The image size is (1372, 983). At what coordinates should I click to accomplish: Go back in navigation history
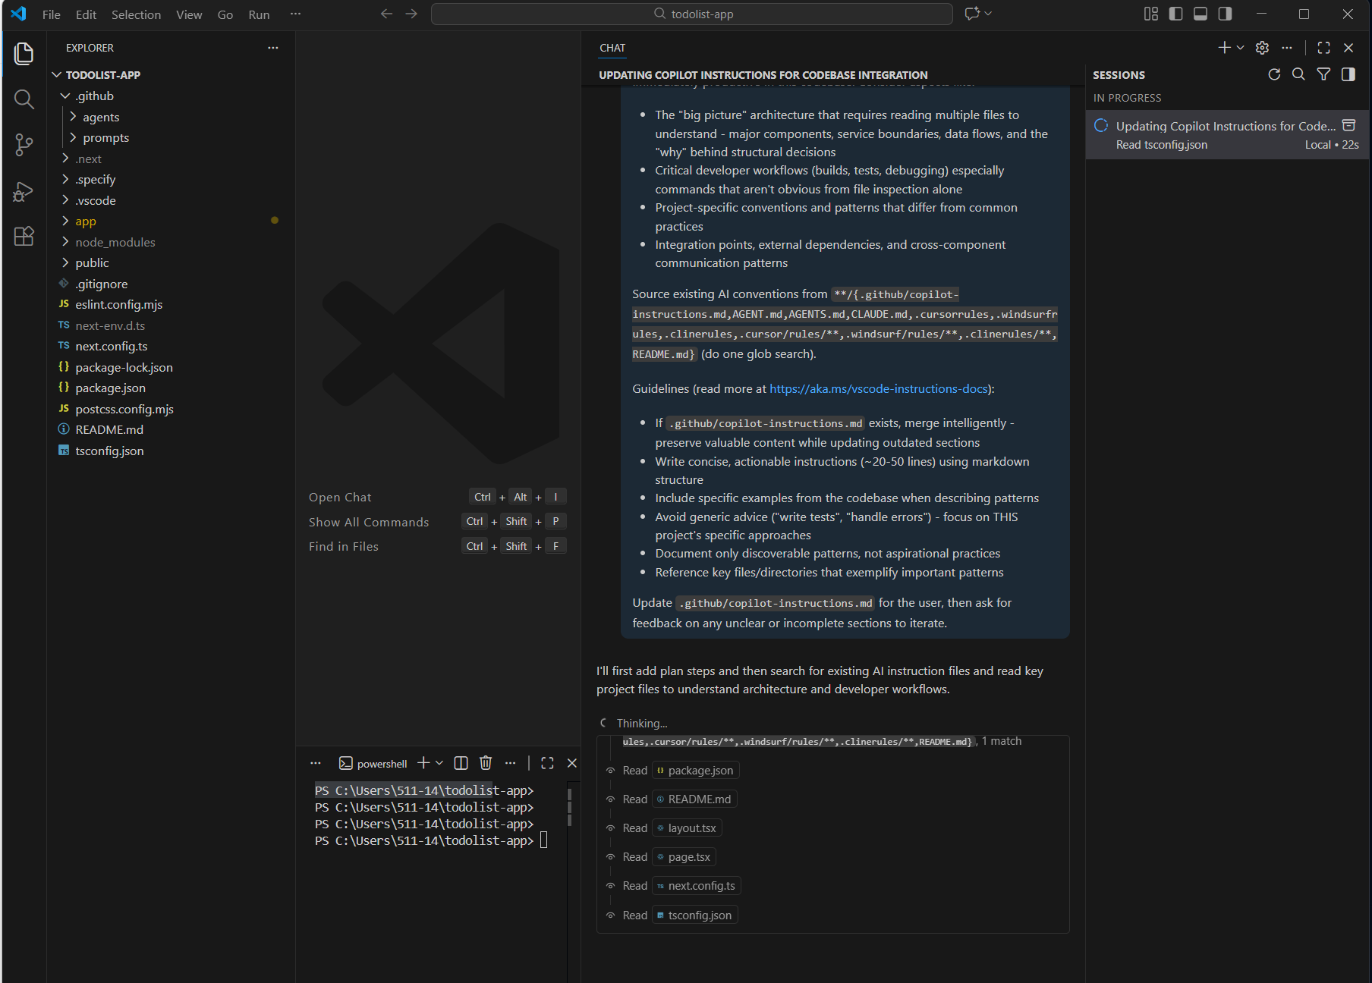(x=386, y=14)
